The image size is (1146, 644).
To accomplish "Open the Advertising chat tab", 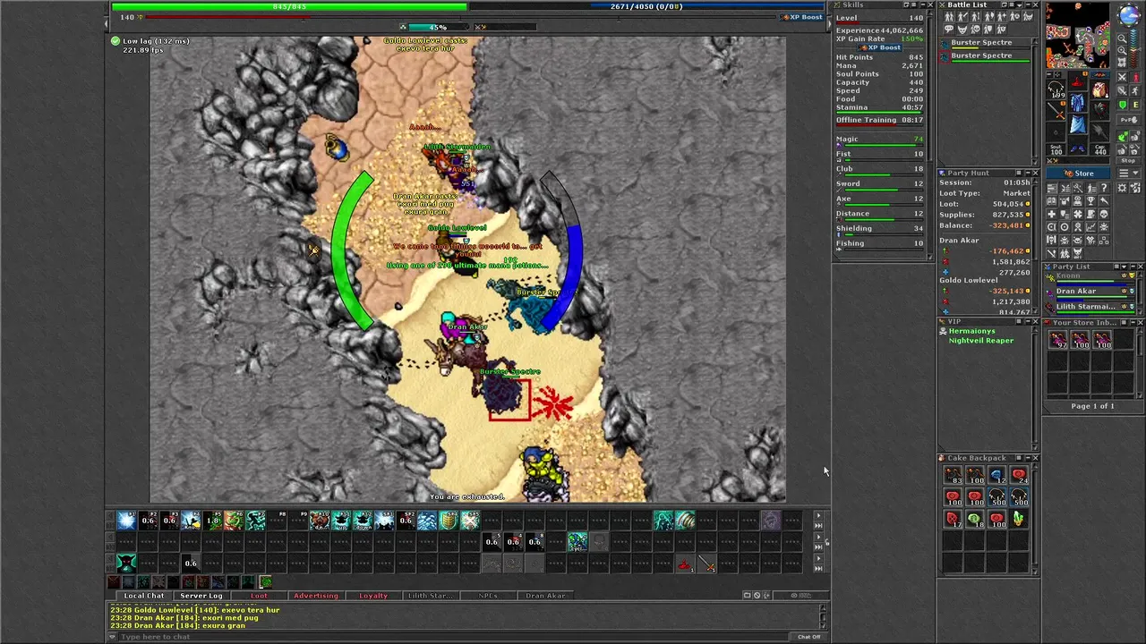I will click(316, 596).
